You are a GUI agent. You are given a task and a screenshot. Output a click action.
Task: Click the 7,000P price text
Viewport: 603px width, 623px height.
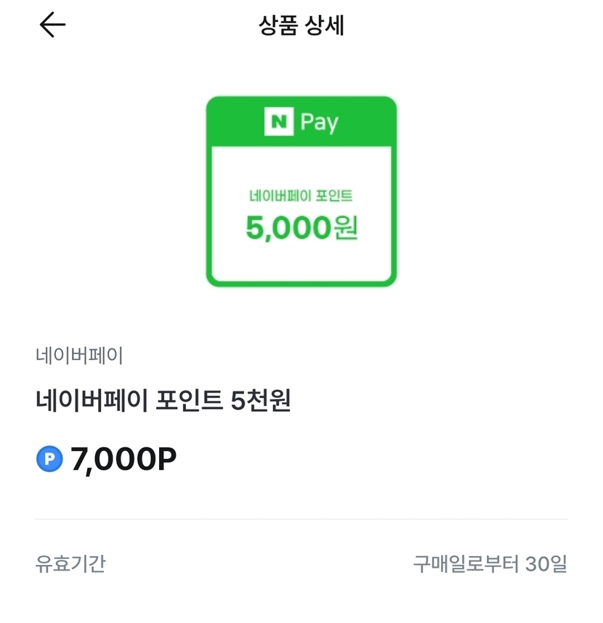pyautogui.click(x=124, y=459)
